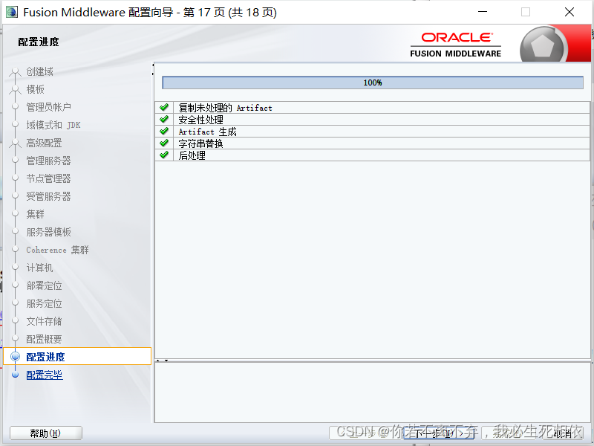The width and height of the screenshot is (594, 446).
Task: Minimize the configuration wizard window
Action: (483, 12)
